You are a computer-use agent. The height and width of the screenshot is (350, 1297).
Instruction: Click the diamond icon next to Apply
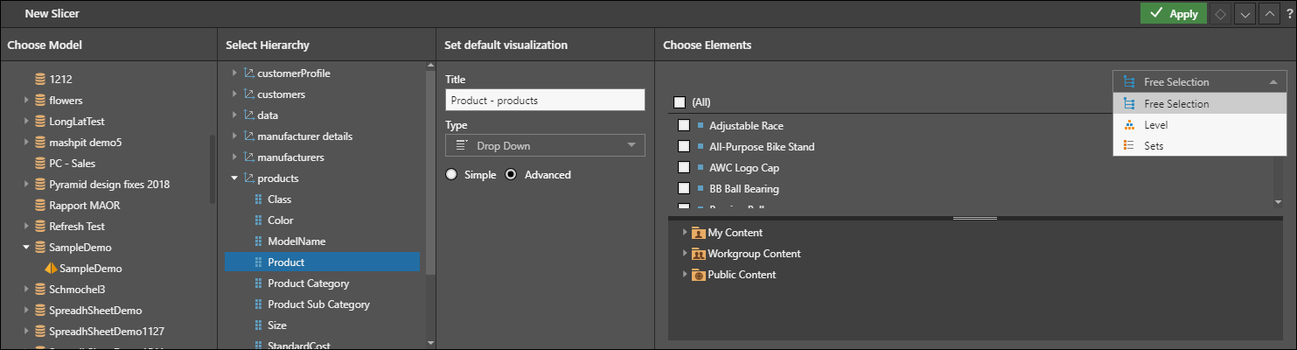1220,14
